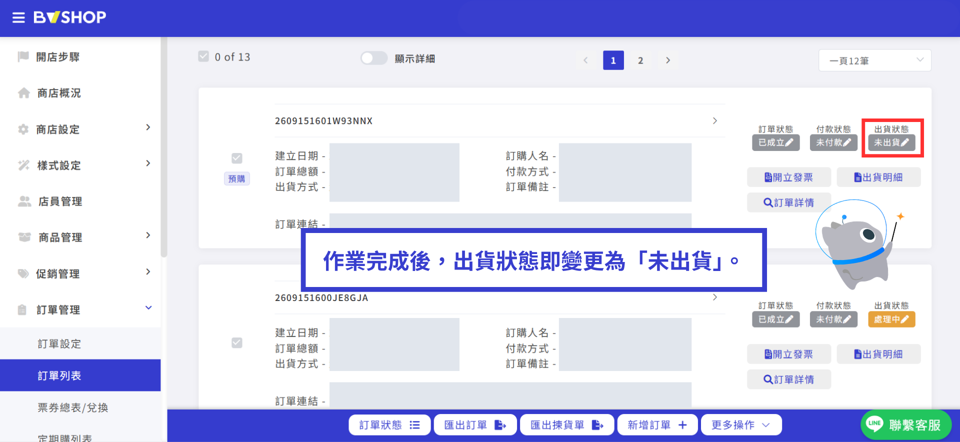Open order 2609151600JE8GJA row chevron
Screen dimensions: 960x442
(x=715, y=297)
